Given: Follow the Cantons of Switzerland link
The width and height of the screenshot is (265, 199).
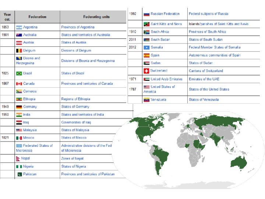Looking at the screenshot, I should pyautogui.click(x=206, y=71).
